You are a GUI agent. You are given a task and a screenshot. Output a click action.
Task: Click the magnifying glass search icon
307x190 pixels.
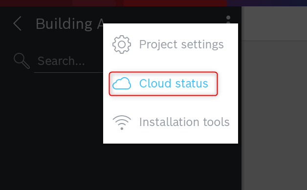[22, 61]
